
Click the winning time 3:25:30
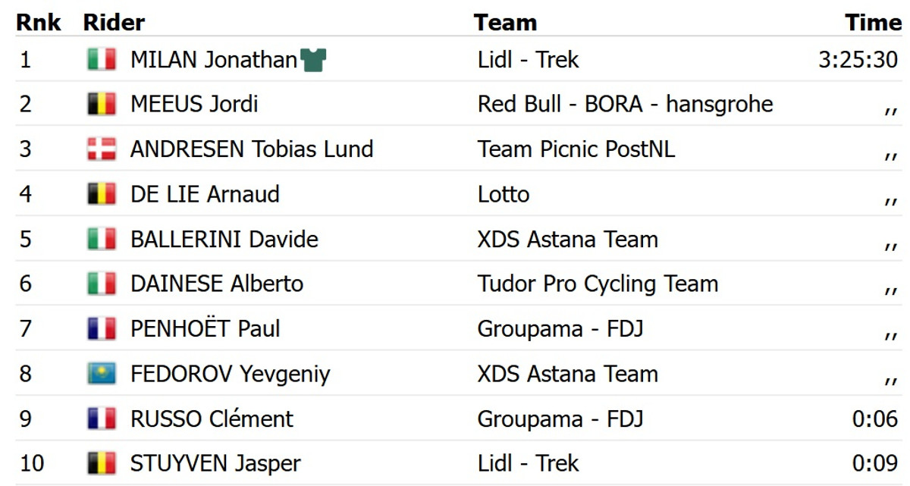pyautogui.click(x=858, y=60)
